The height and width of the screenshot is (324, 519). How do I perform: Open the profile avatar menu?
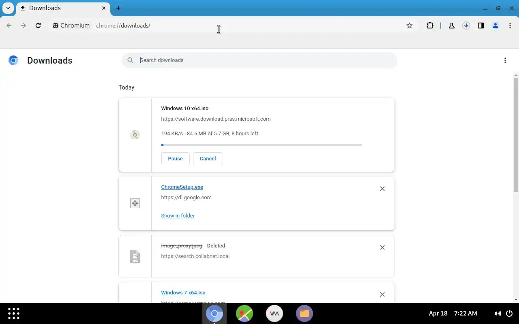tap(495, 26)
